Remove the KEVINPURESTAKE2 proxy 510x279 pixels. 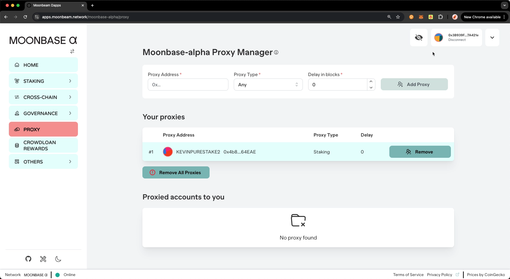coord(420,152)
